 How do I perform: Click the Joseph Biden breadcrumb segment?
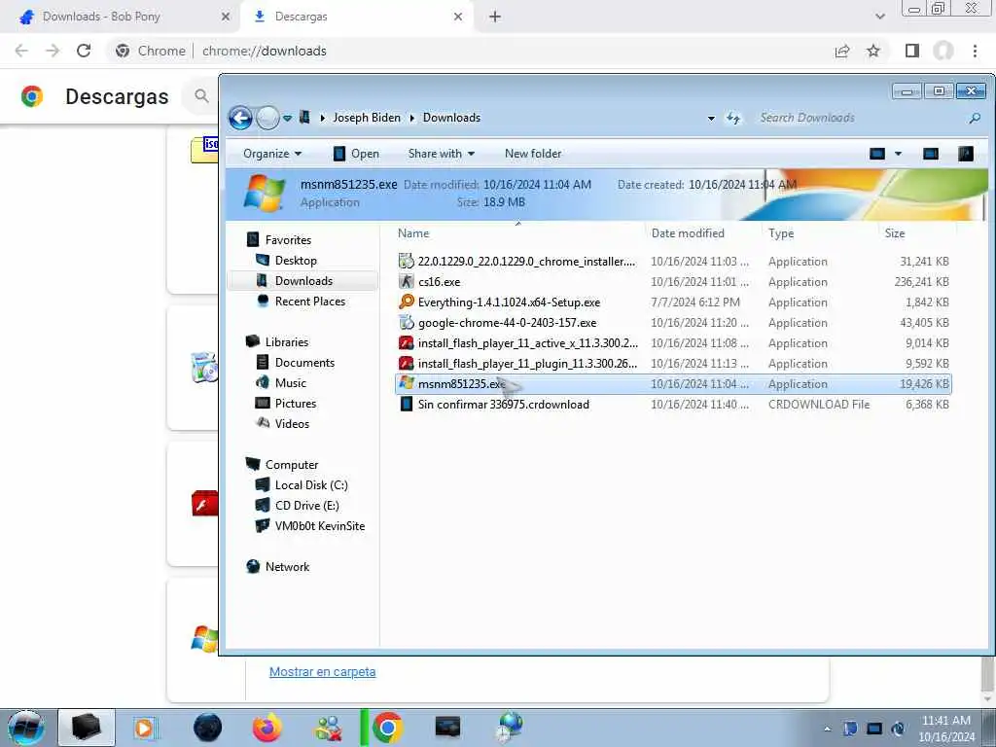tap(367, 118)
